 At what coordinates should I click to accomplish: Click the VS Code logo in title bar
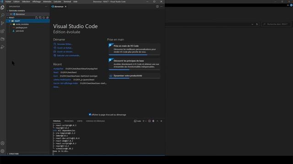[x=2, y=1]
